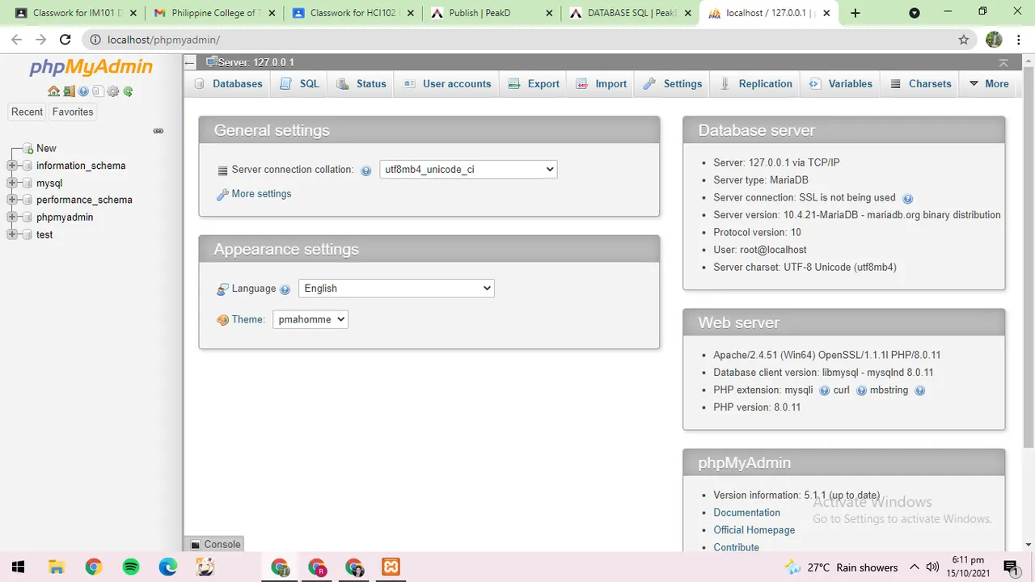Reload navigation panel green refresh icon
Viewport: 1035px width, 582px height.
tap(128, 91)
